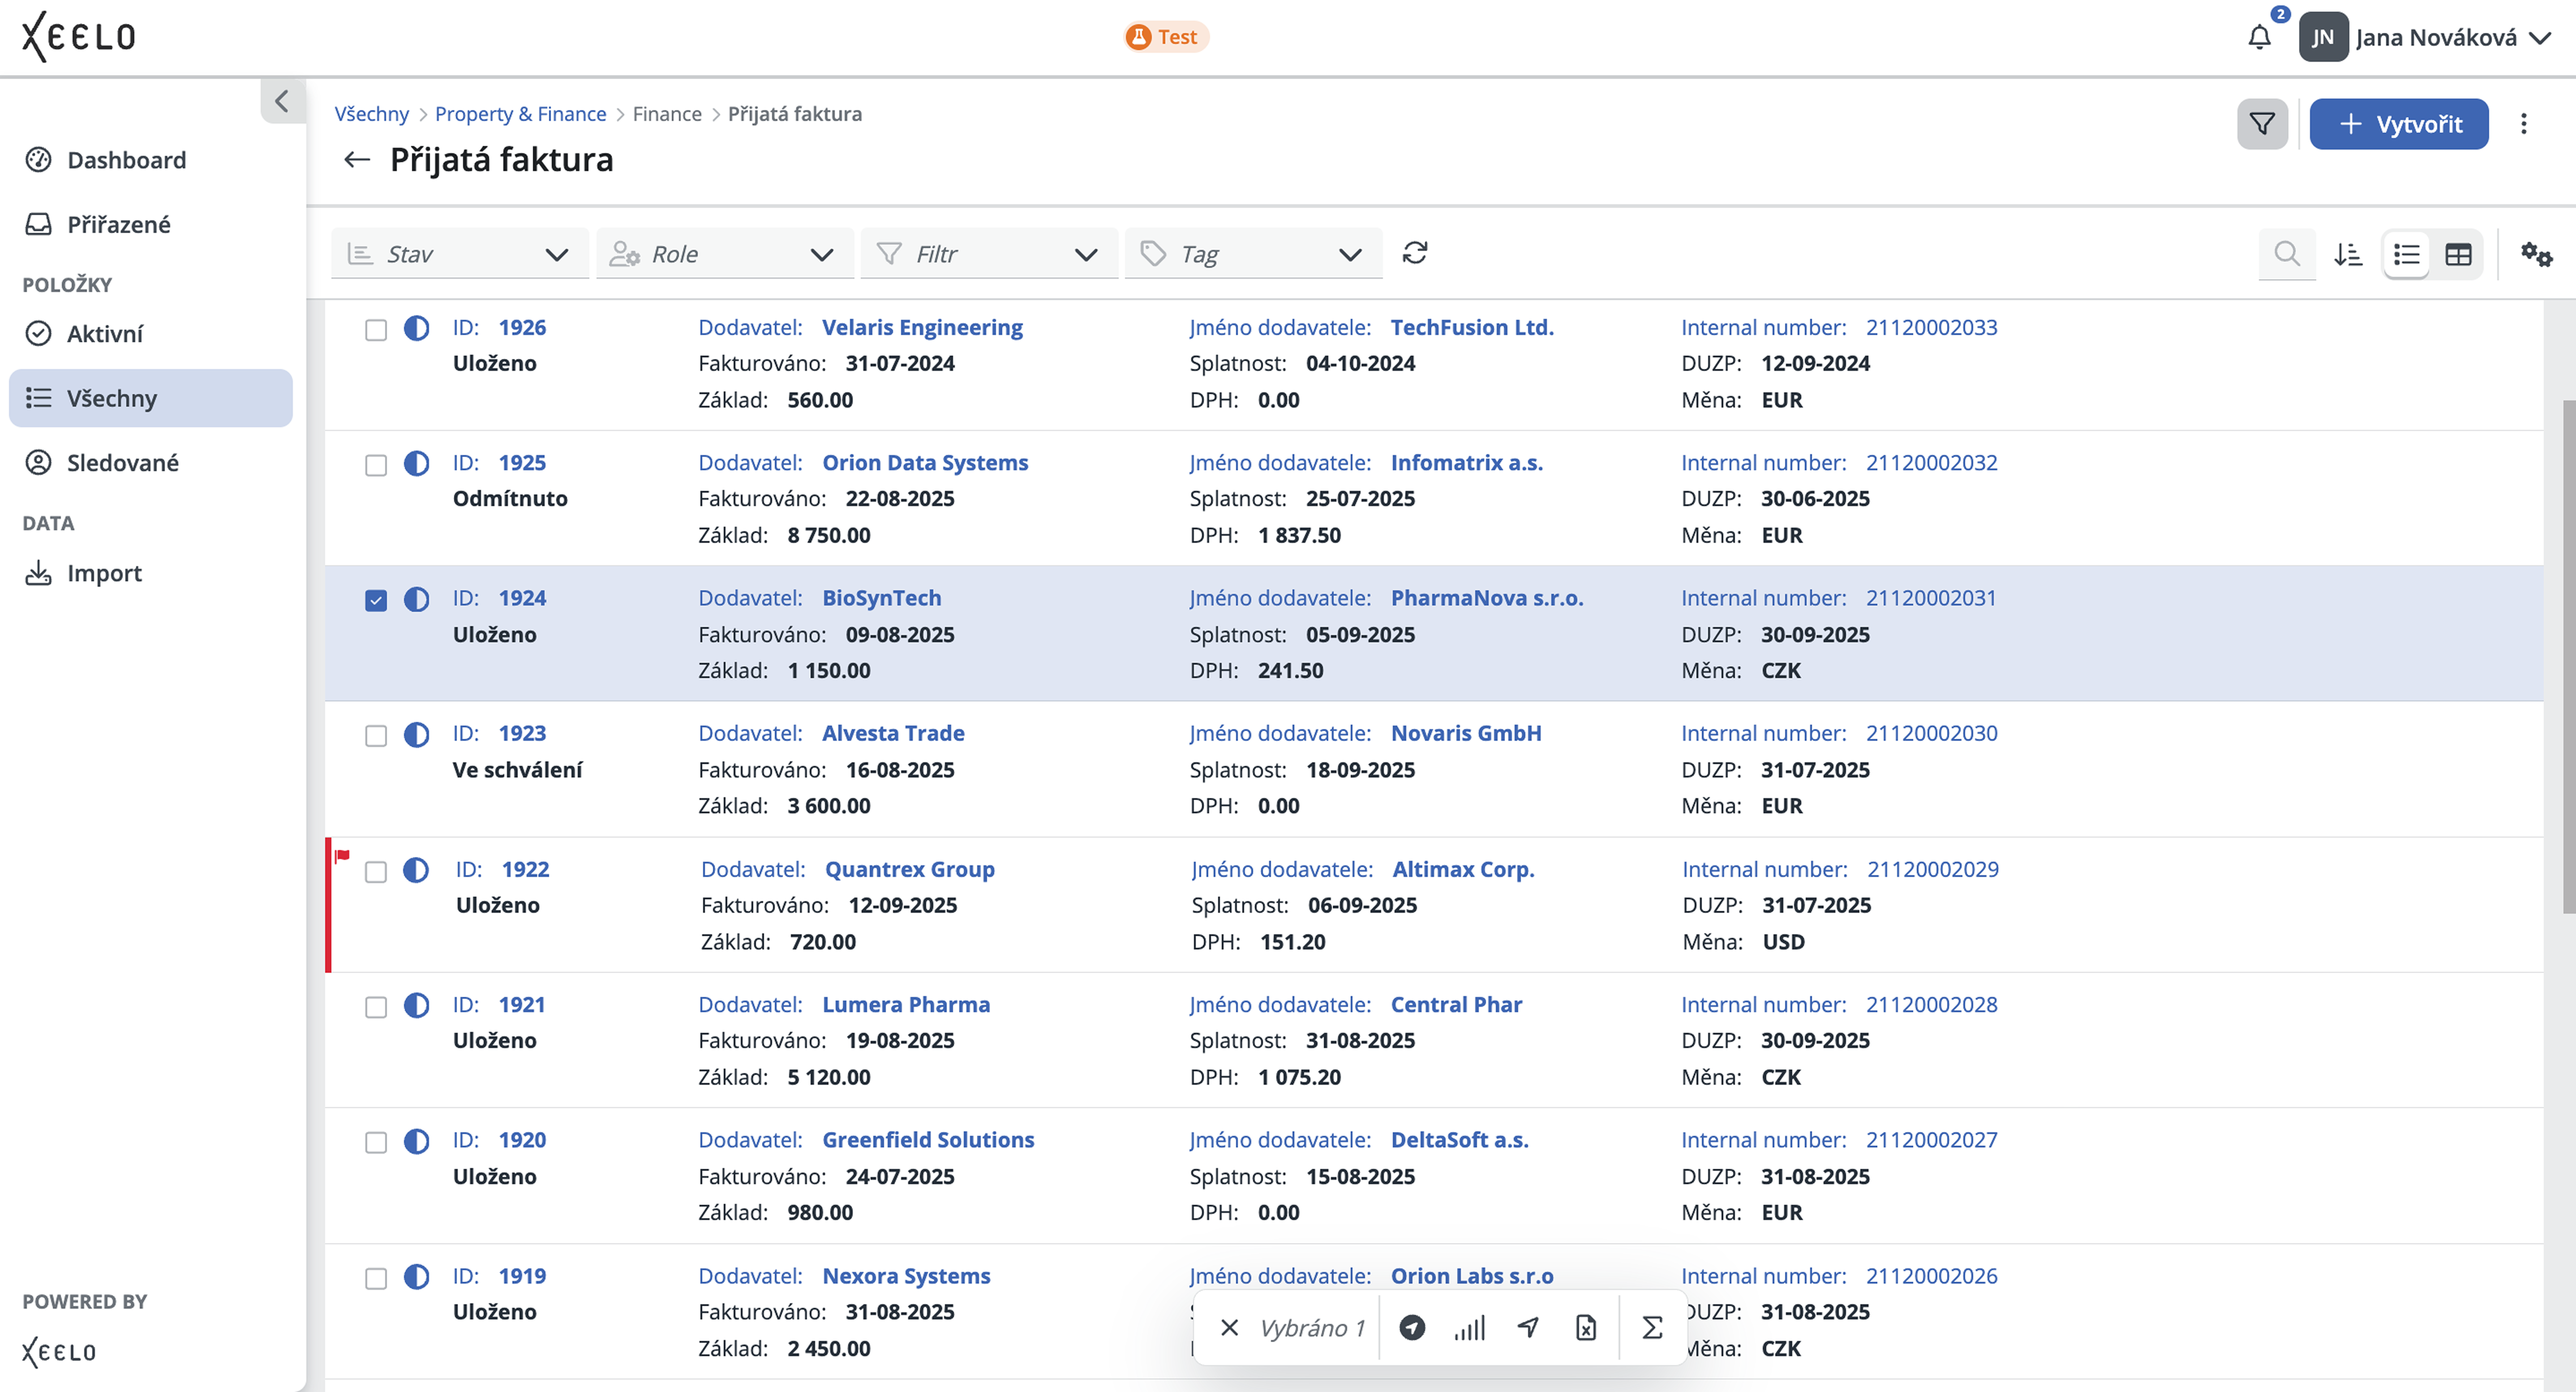Open list settings gears icon
The image size is (2576, 1392).
click(x=2536, y=254)
